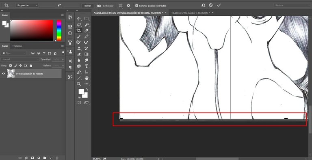Select the Lasso tool
312x160 pixels.
[x=79, y=25]
